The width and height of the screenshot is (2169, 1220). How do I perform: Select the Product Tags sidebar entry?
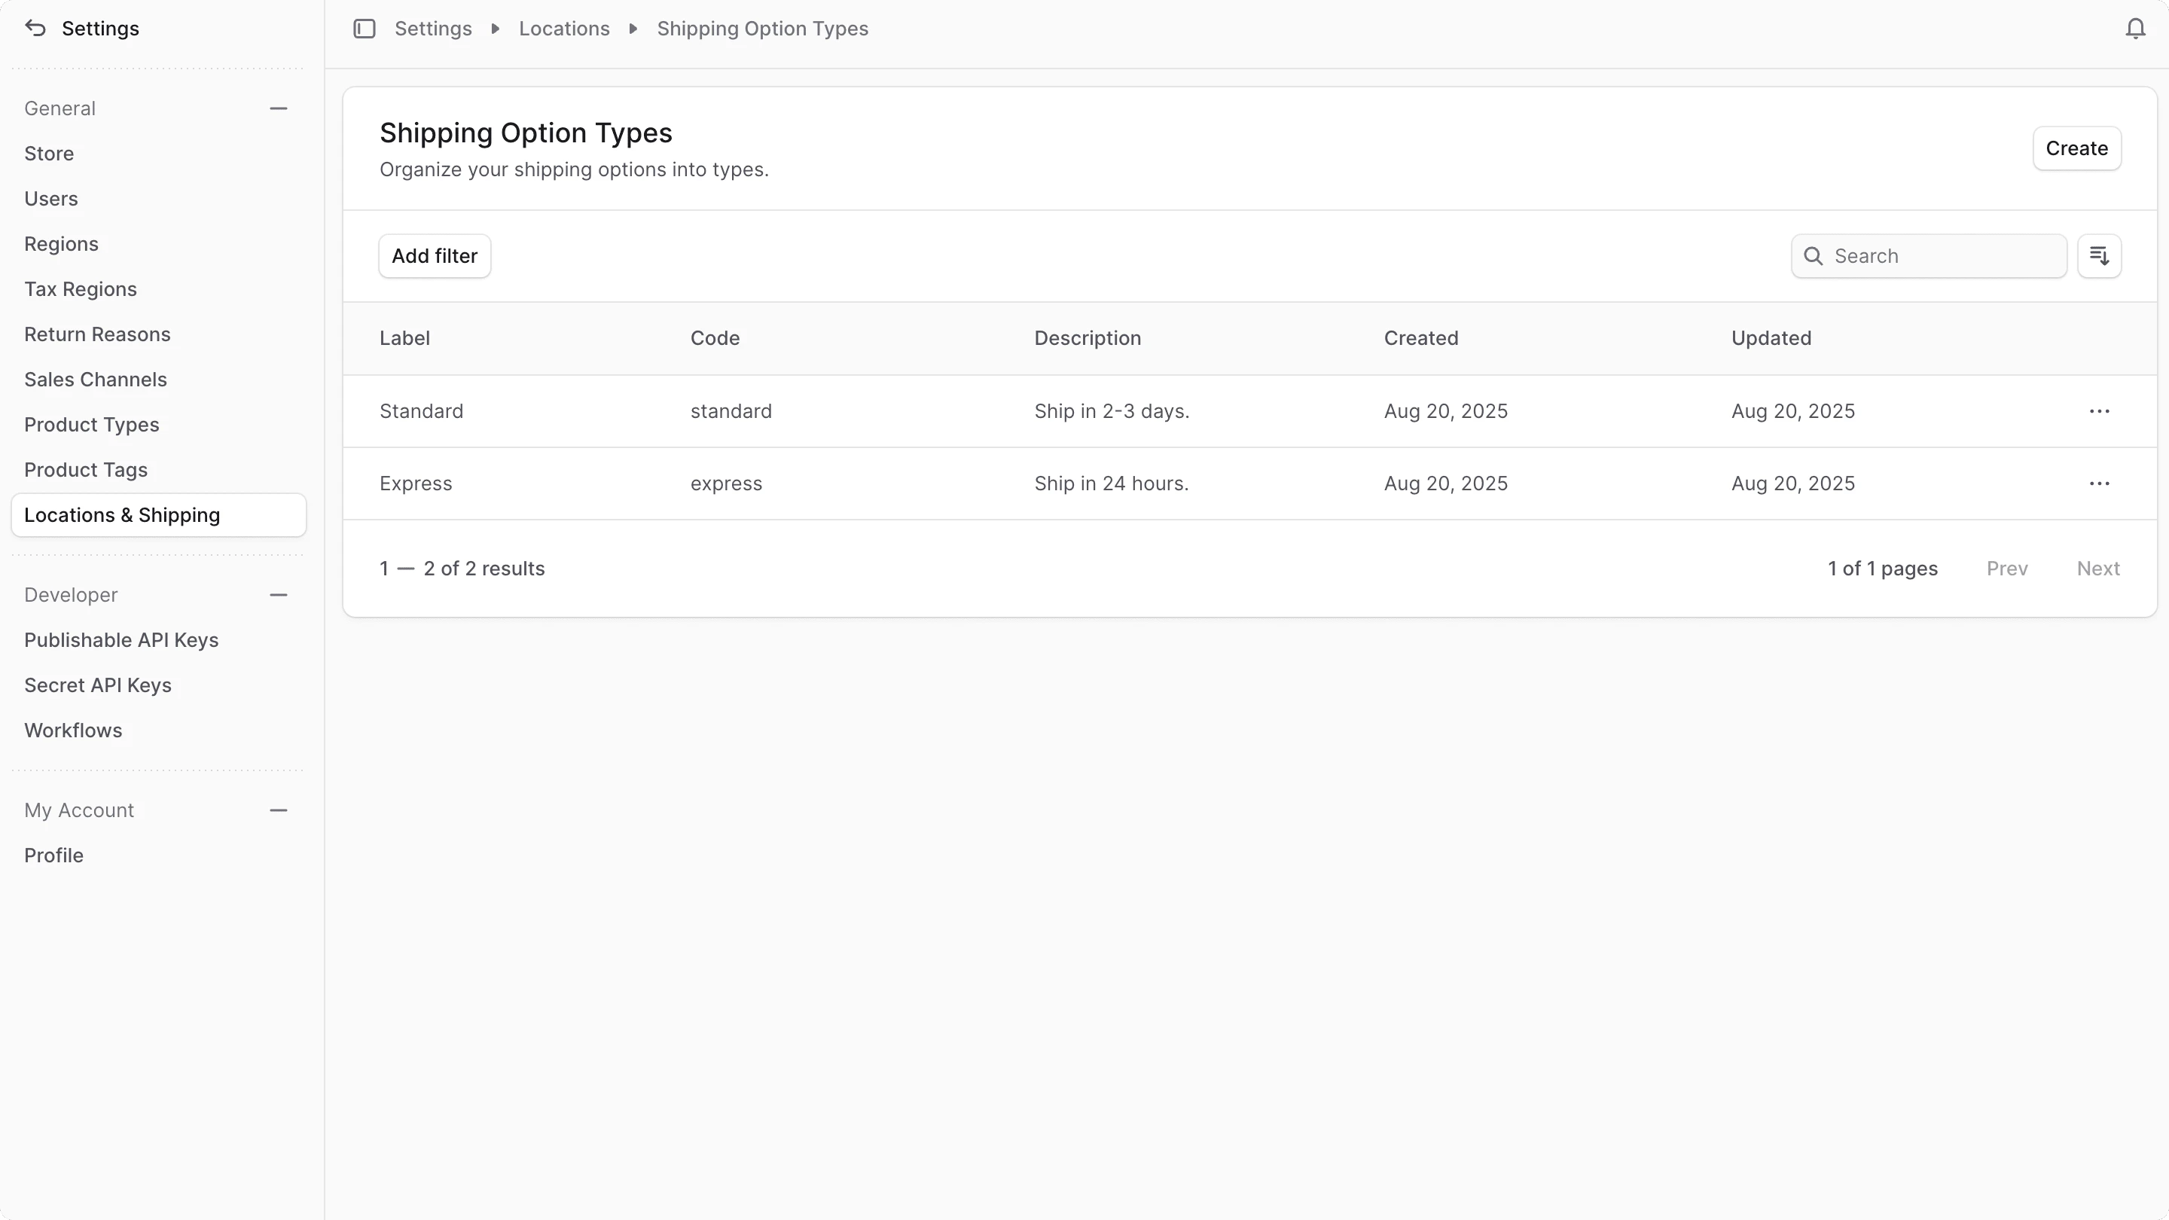coord(86,469)
